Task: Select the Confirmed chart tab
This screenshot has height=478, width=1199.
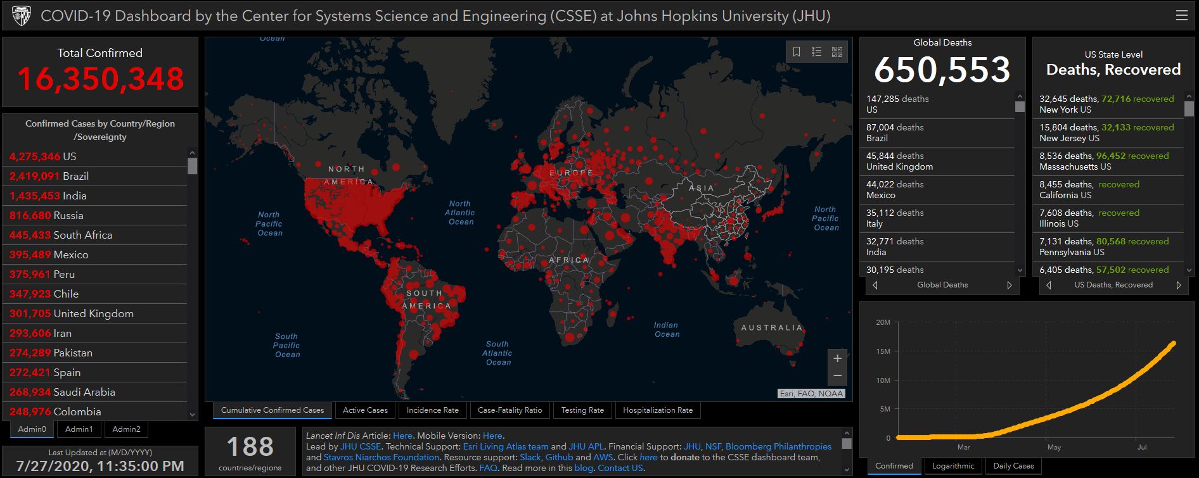Action: (x=894, y=466)
